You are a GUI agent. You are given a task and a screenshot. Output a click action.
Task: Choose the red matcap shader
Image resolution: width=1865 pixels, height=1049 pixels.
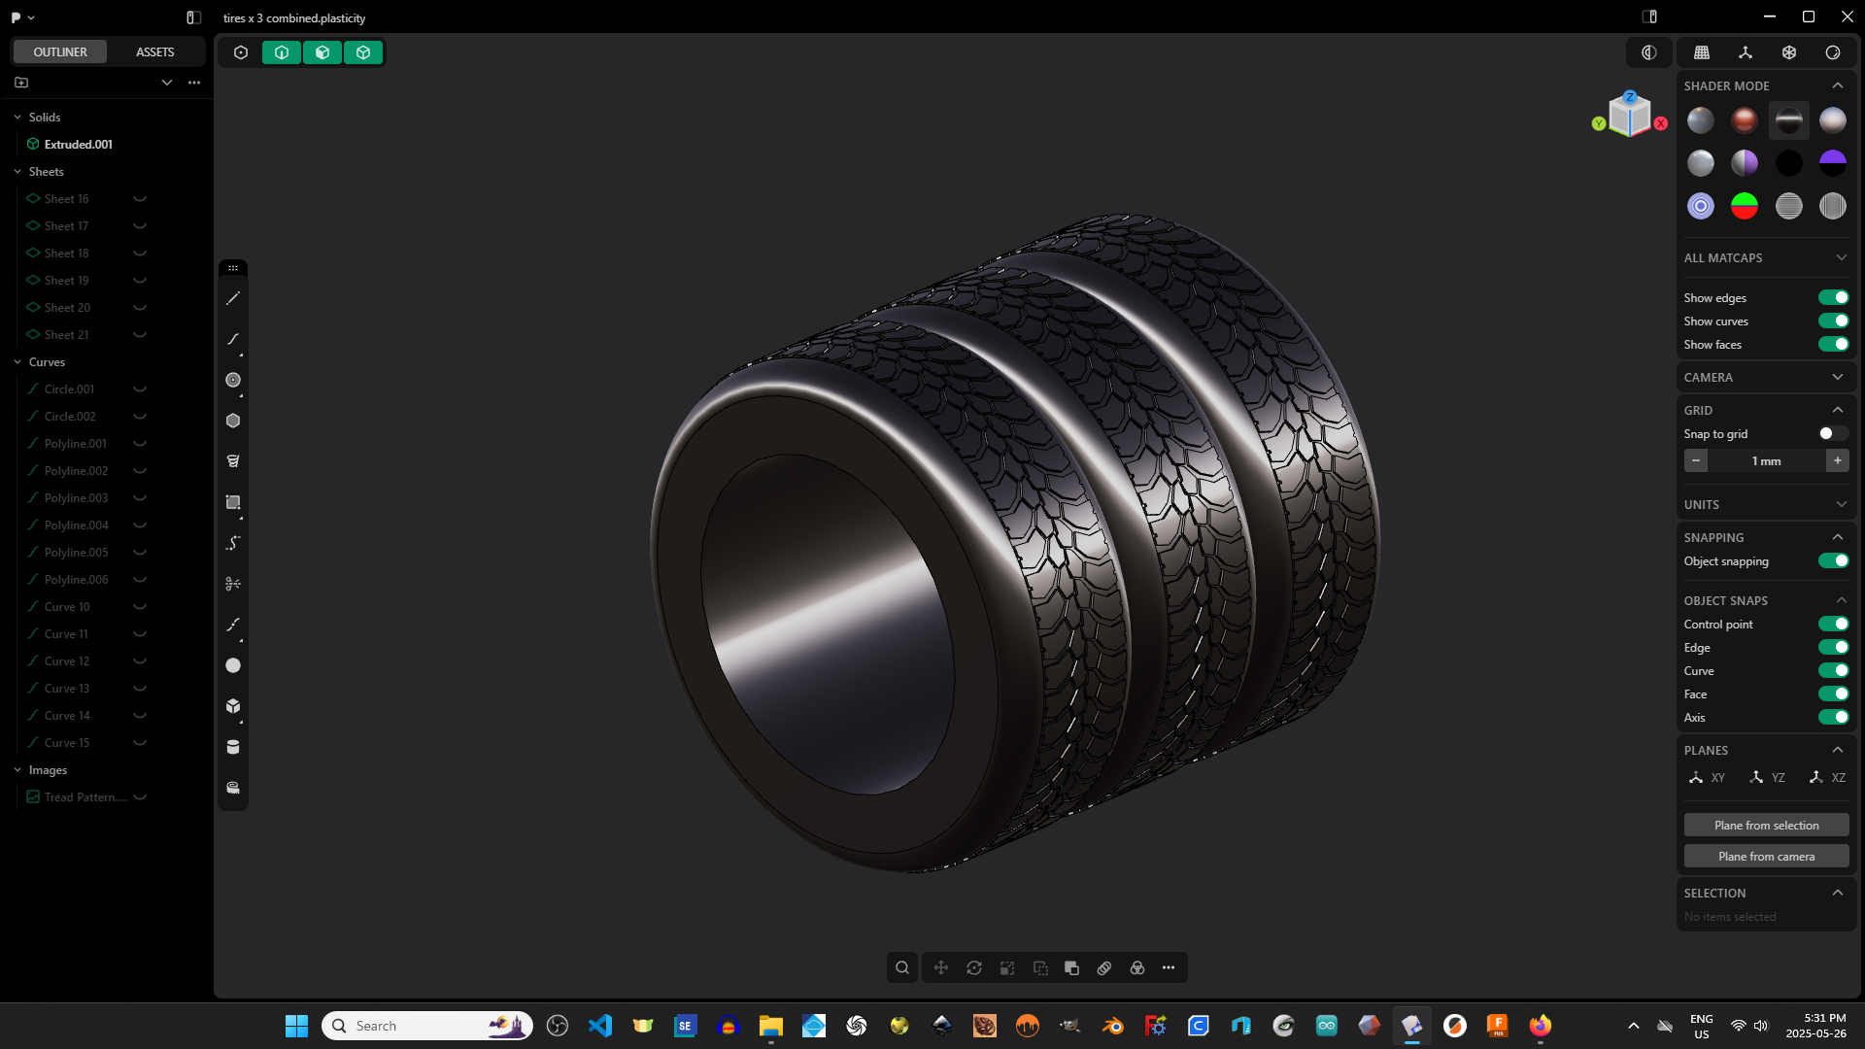[1745, 120]
